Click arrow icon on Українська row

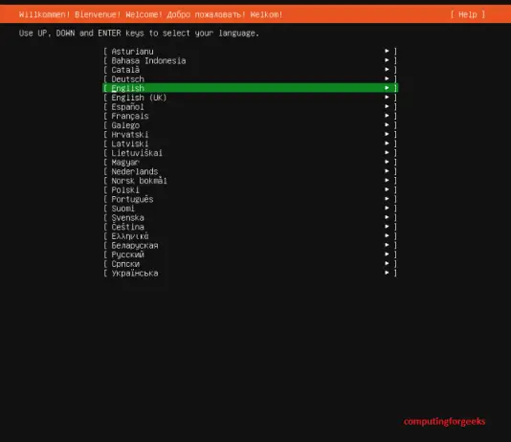pyautogui.click(x=387, y=273)
